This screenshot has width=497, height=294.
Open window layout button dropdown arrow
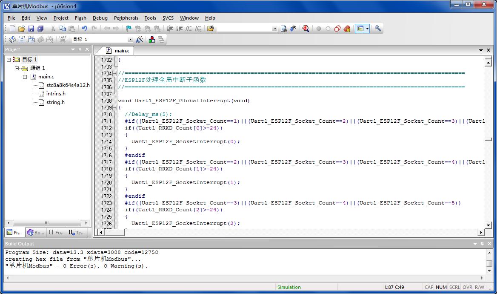click(367, 29)
